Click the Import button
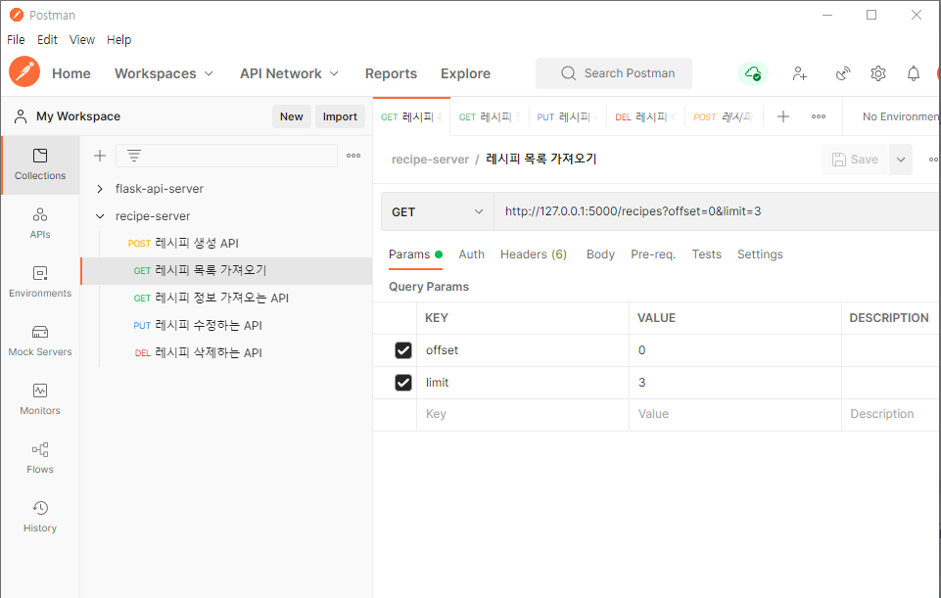The width and height of the screenshot is (941, 598). tap(340, 117)
